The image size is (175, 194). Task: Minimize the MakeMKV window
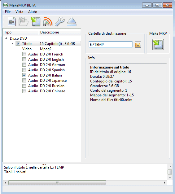[147, 5]
